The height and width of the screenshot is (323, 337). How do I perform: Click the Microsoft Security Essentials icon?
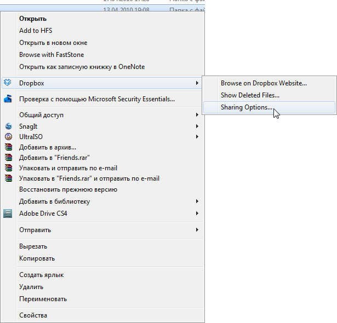8,99
